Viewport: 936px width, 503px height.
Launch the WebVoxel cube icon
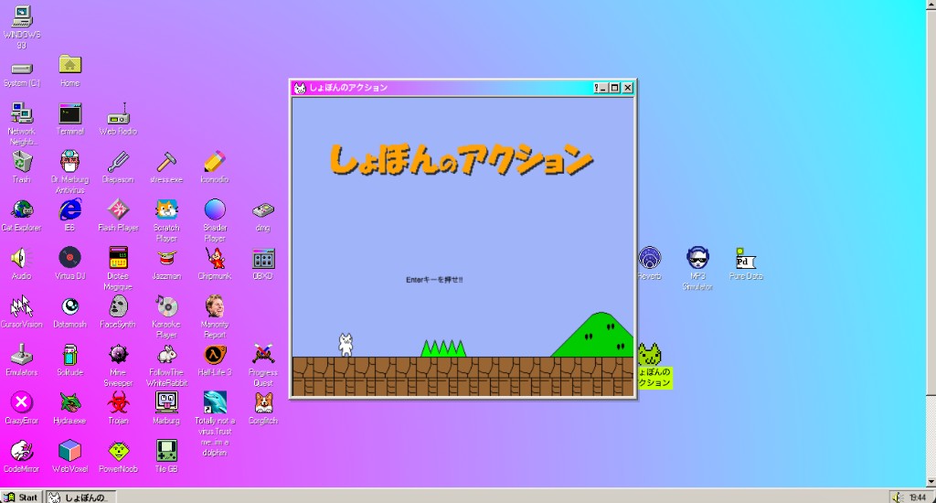pos(69,451)
